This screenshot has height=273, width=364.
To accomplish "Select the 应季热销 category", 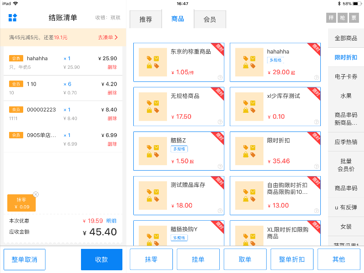I will pyautogui.click(x=346, y=142).
